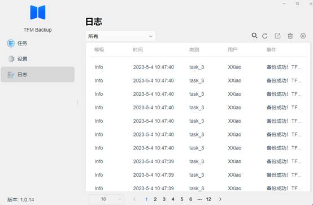This screenshot has width=313, height=205.
Task: Go to page 1
Action: tap(146, 199)
